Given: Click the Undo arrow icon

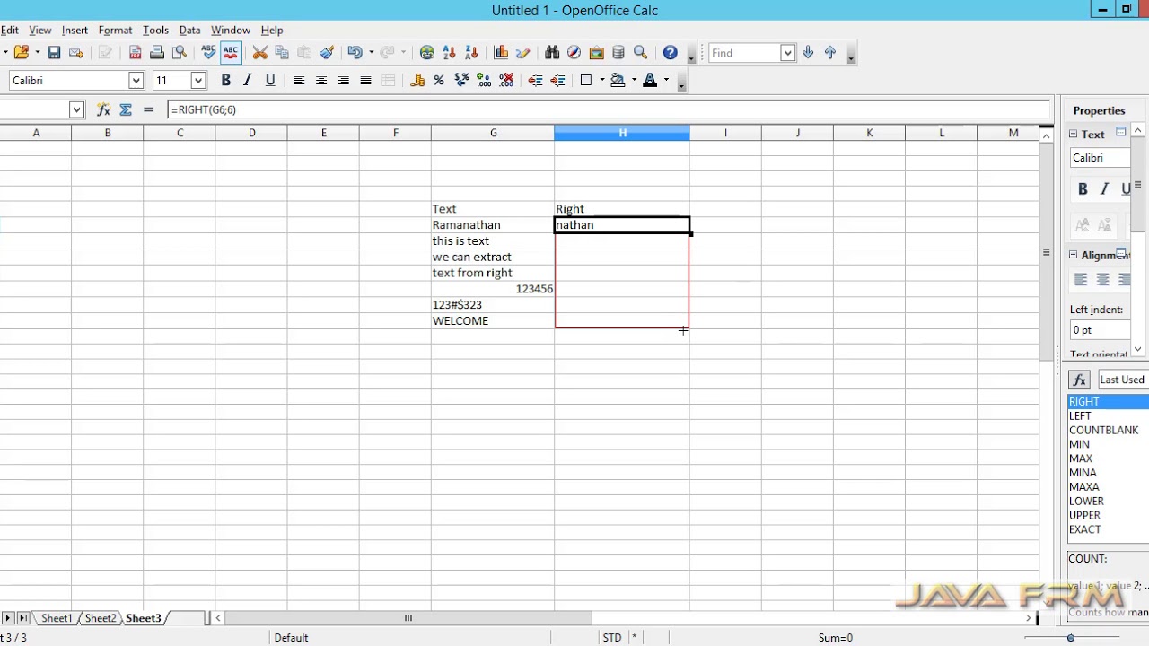Looking at the screenshot, I should point(354,53).
